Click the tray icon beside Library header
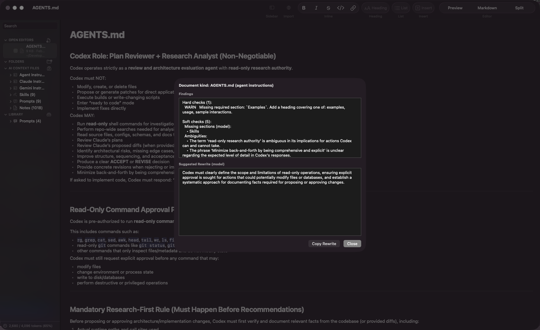Viewport: 540px width, 330px height. (x=49, y=114)
